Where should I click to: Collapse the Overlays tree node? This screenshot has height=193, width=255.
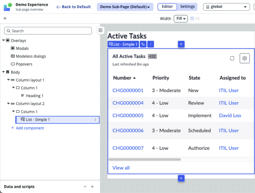[x=3, y=40]
